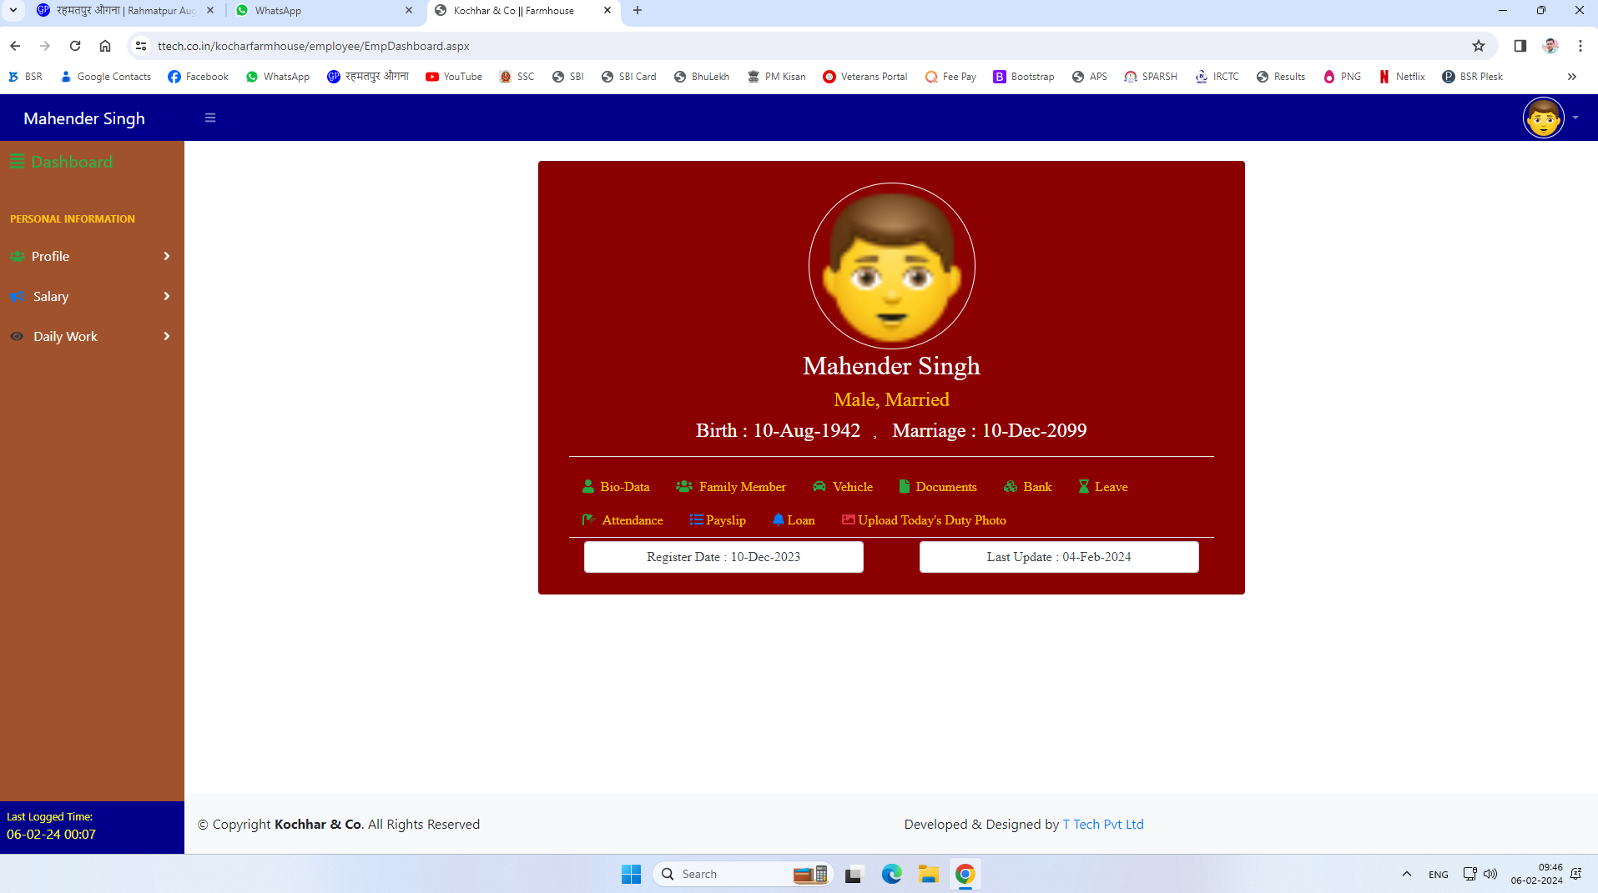Open File Explorer from the taskbar
Image resolution: width=1598 pixels, height=893 pixels.
click(x=928, y=874)
